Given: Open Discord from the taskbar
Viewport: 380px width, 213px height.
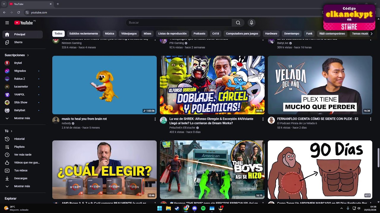Looking at the screenshot, I should 194,208.
